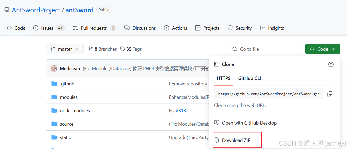Open the antSword repository link
Viewport: 347px width, 149px height.
coord(79,10)
